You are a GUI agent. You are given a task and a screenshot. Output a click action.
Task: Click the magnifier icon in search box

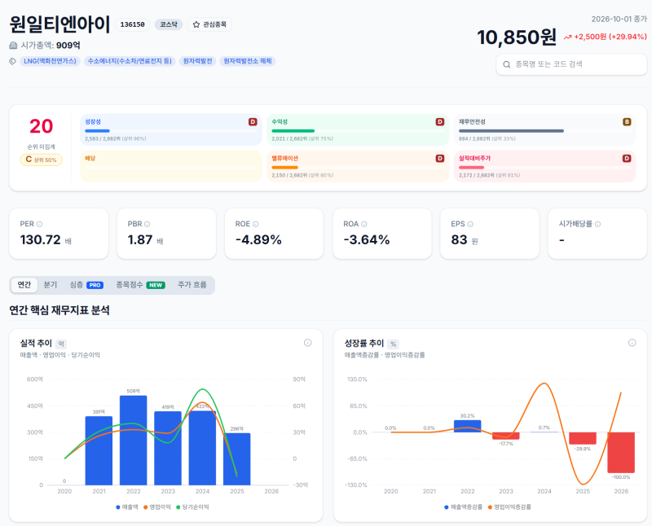coord(506,64)
